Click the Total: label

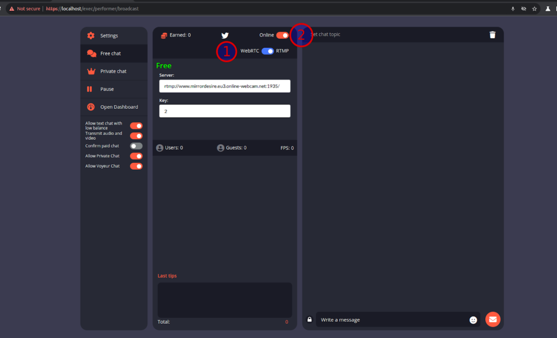point(164,322)
